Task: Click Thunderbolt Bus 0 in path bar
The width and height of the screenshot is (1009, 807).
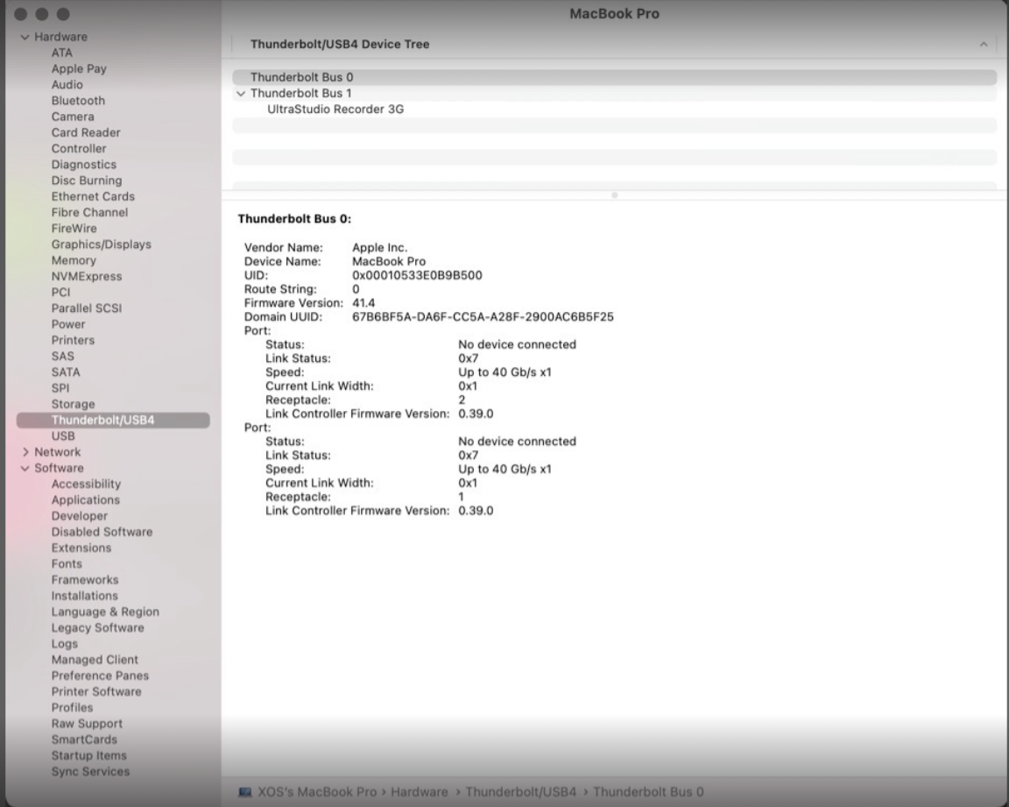Action: [x=648, y=792]
